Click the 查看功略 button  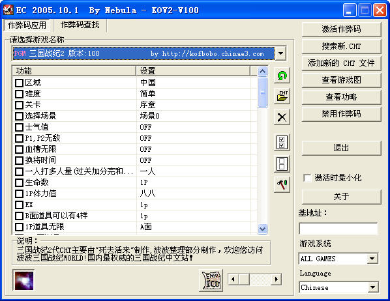pyautogui.click(x=341, y=97)
